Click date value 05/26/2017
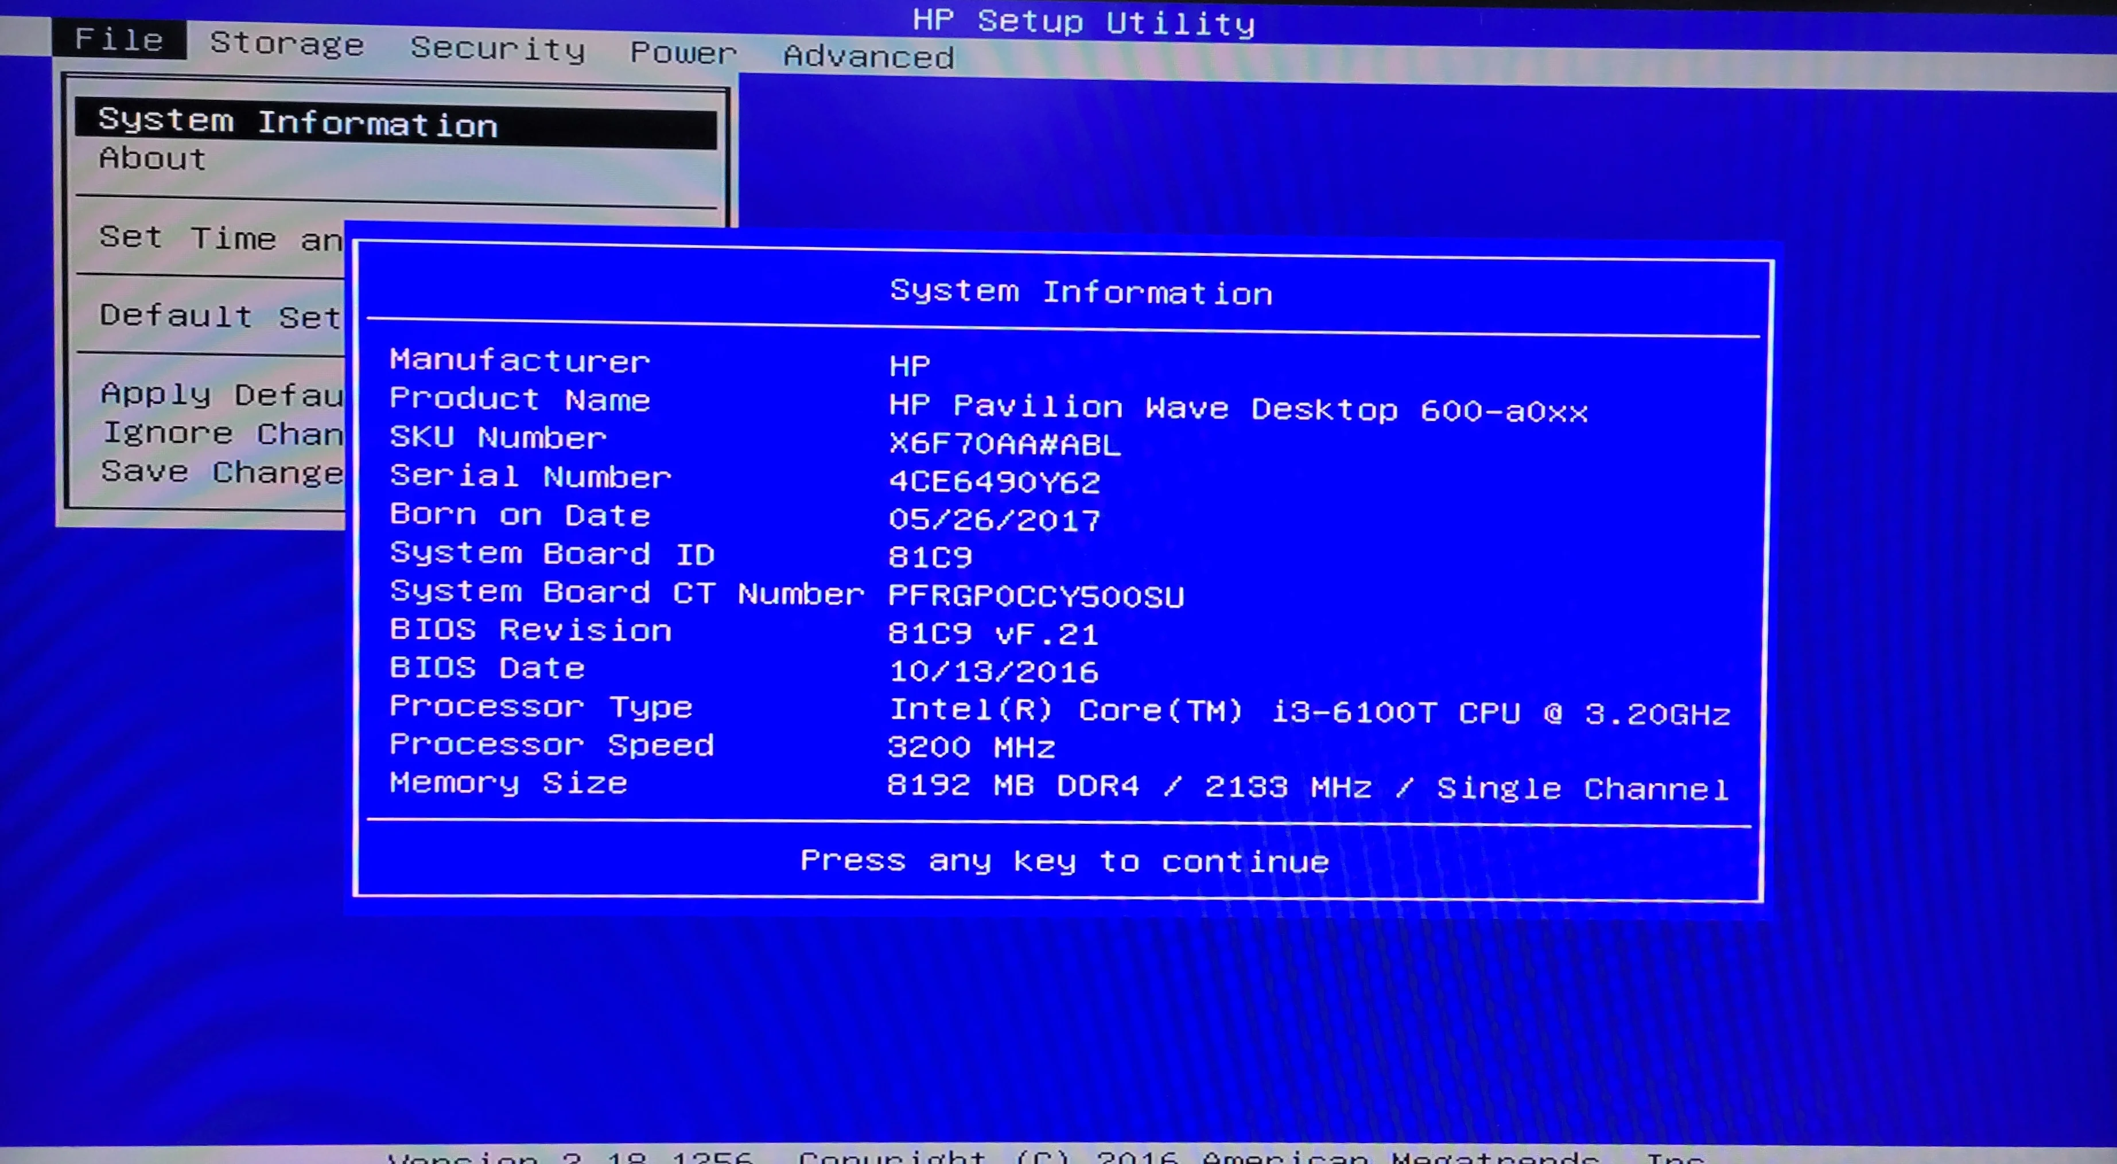Viewport: 2117px width, 1164px height. [x=995, y=519]
